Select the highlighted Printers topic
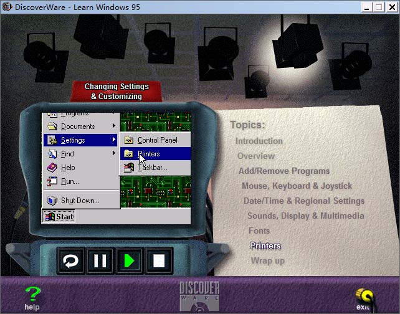 tap(265, 245)
